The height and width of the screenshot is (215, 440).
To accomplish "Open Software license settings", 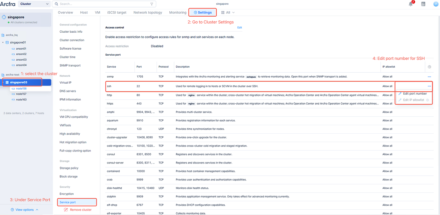I will tap(70, 49).
